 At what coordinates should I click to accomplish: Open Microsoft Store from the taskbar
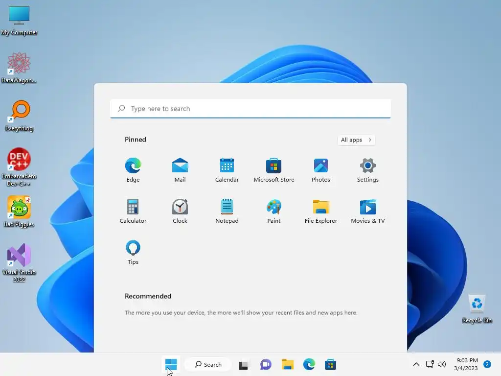coord(330,364)
